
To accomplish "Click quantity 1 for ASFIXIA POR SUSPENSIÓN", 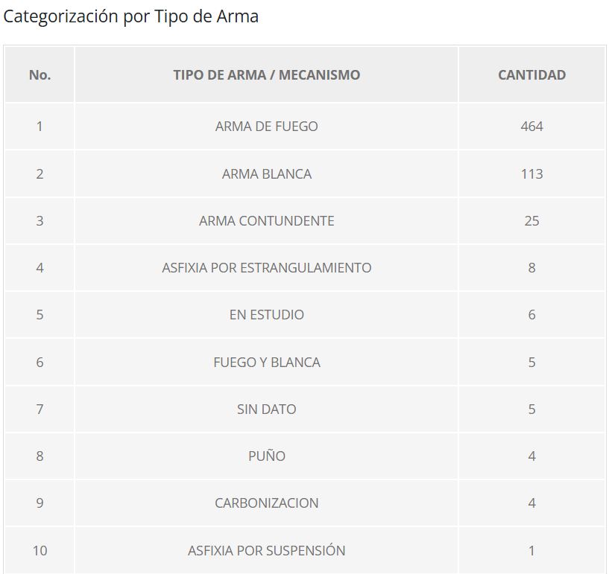I will pos(531,551).
